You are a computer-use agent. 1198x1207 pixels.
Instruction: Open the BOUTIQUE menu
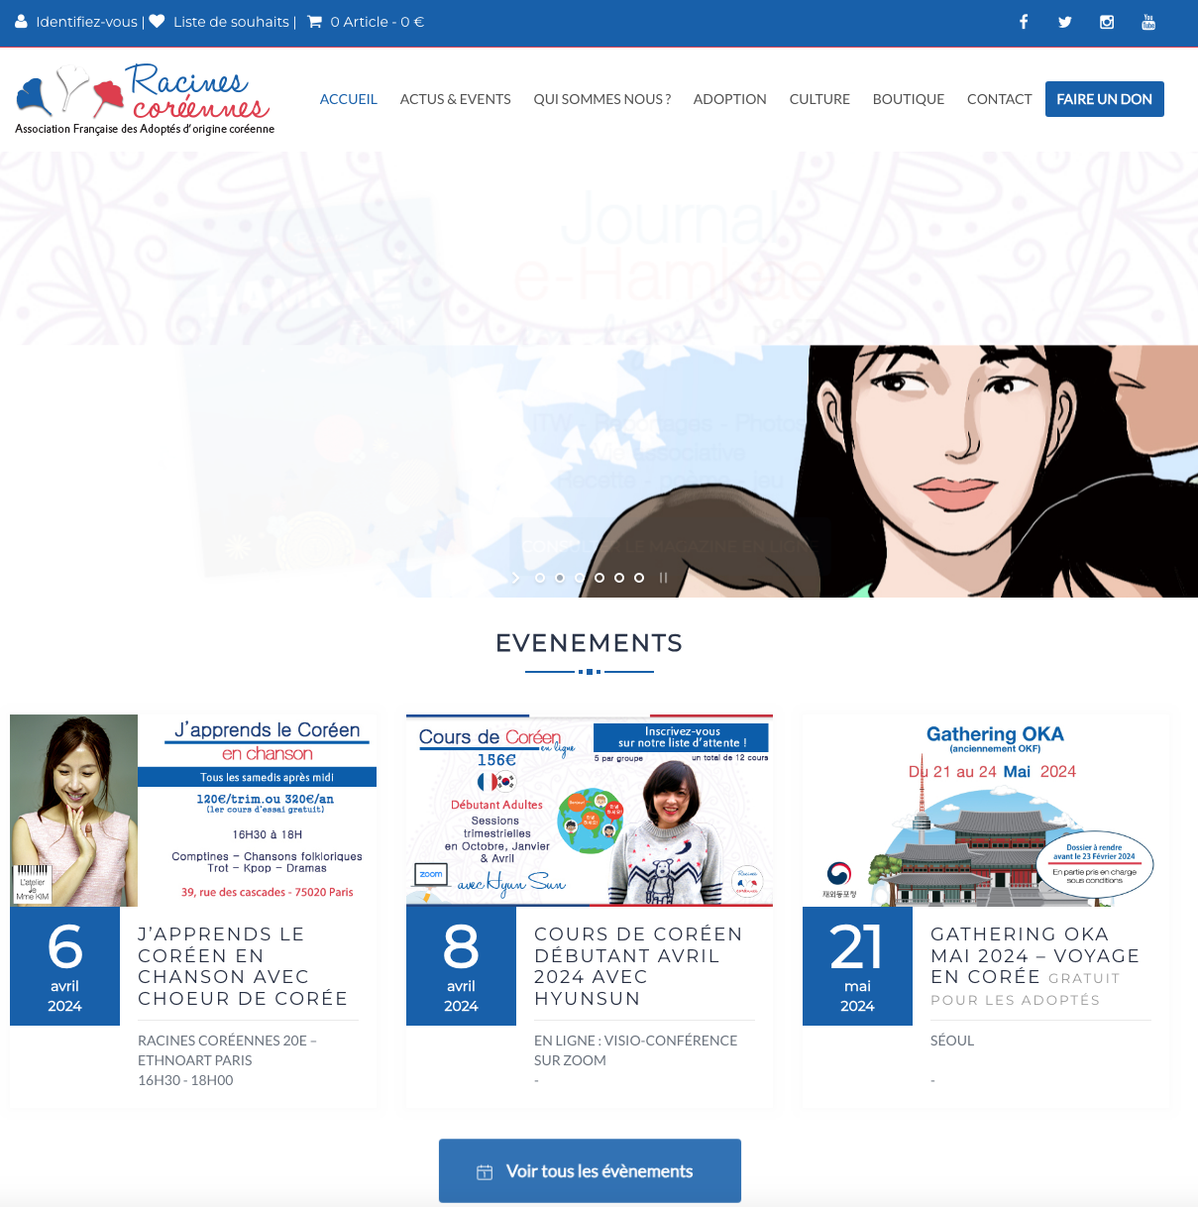click(x=909, y=99)
